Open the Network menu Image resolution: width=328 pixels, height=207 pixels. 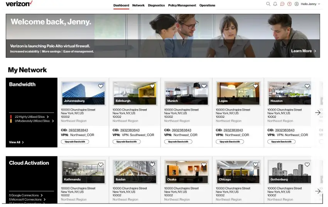pos(138,5)
